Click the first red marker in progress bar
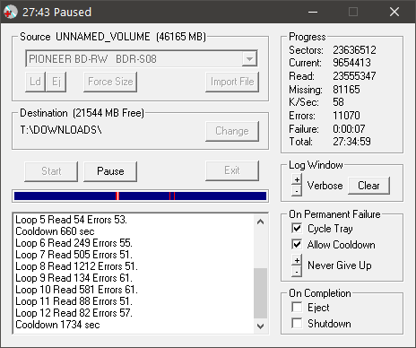 pyautogui.click(x=117, y=196)
